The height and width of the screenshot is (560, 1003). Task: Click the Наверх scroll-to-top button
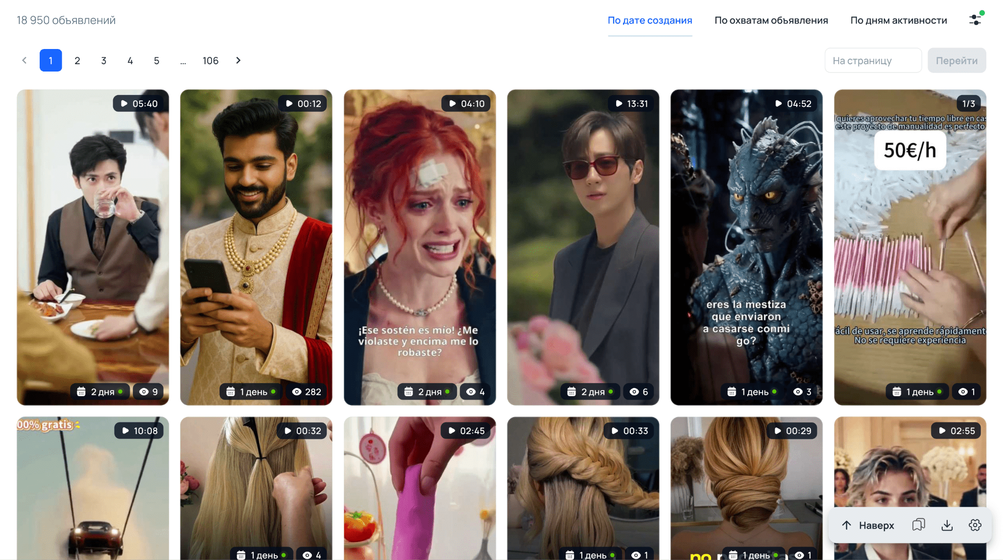(868, 525)
